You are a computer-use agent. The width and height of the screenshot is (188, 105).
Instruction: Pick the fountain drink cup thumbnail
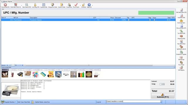coord(12,74)
